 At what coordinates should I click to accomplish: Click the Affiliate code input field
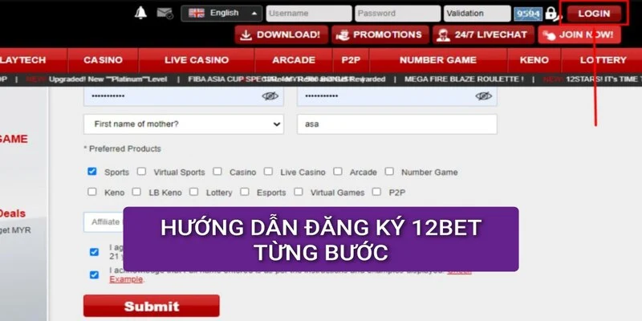[x=104, y=222]
